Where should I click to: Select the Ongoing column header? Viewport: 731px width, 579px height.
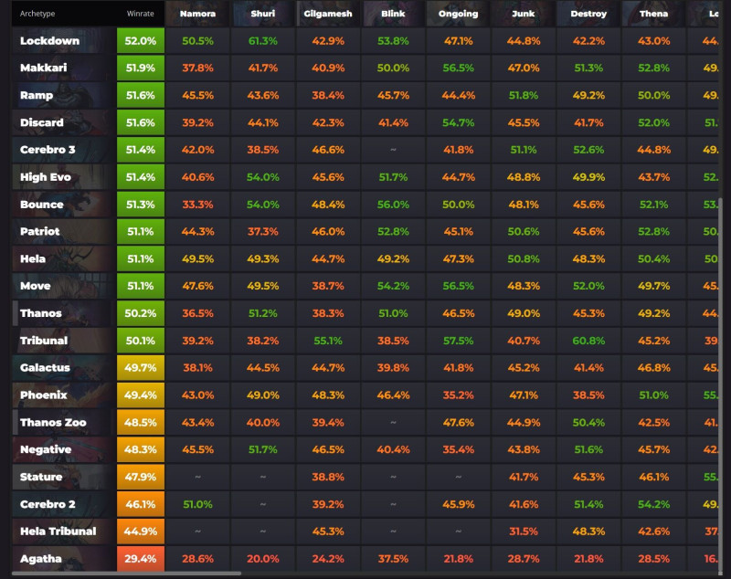click(459, 14)
